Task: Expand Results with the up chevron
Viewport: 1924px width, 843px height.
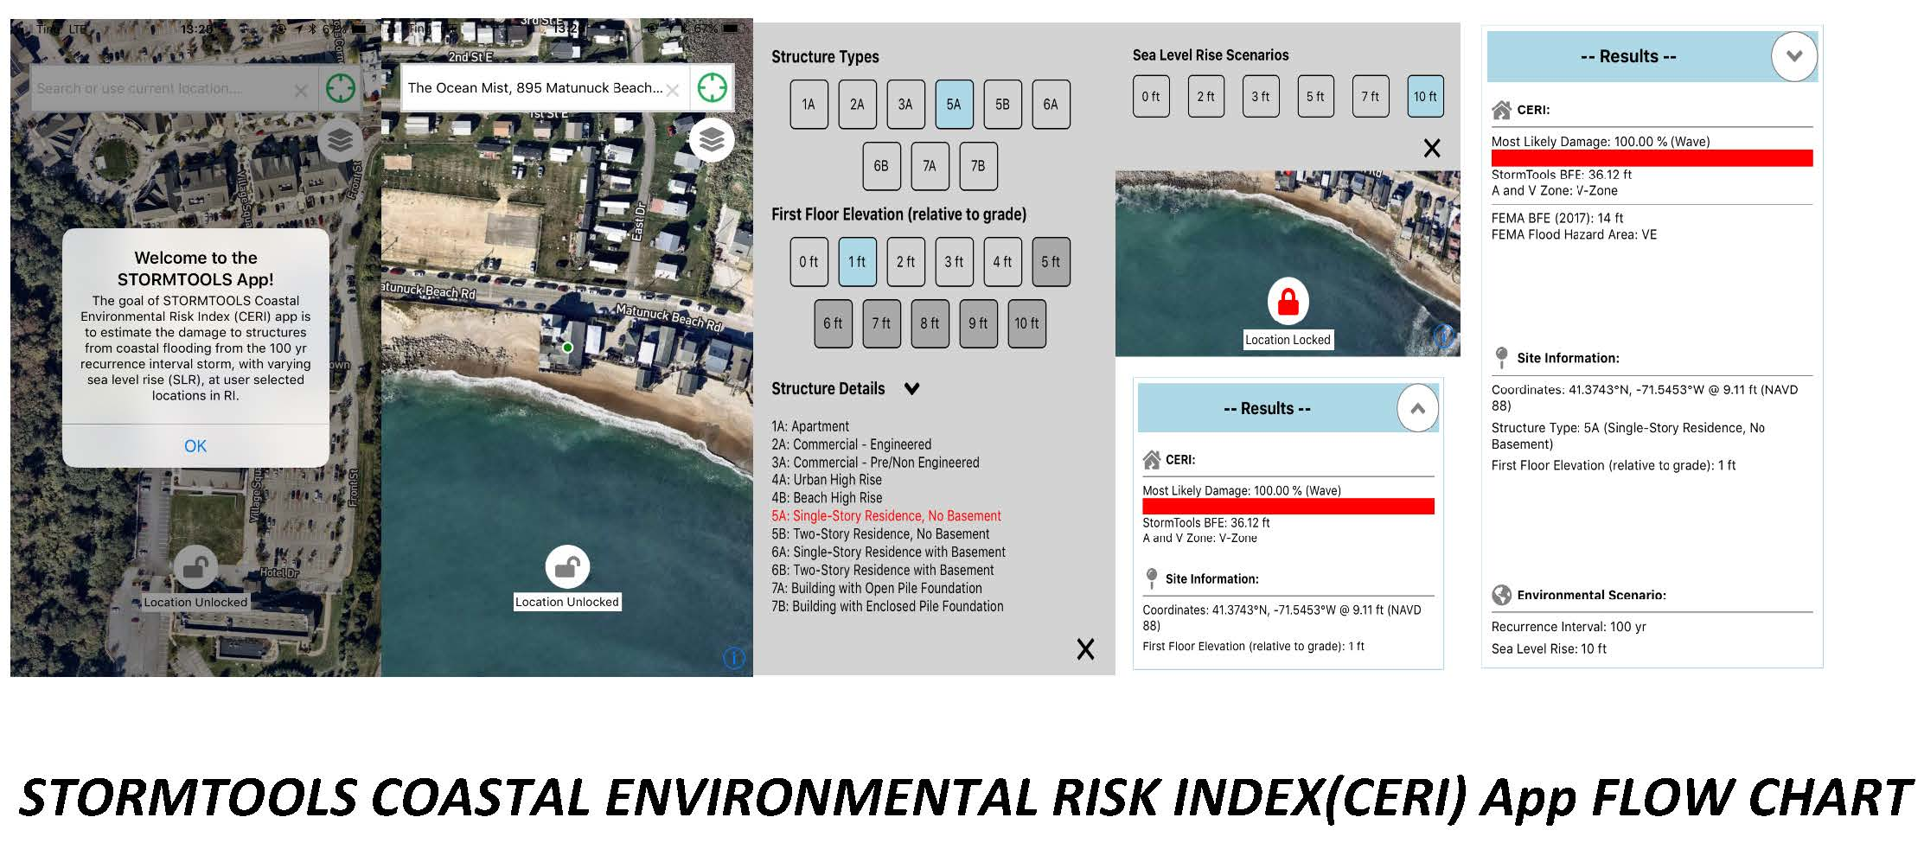Action: tap(1418, 408)
